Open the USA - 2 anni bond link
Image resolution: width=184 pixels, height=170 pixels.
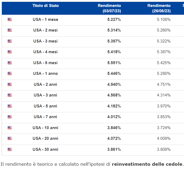pyautogui.click(x=45, y=84)
